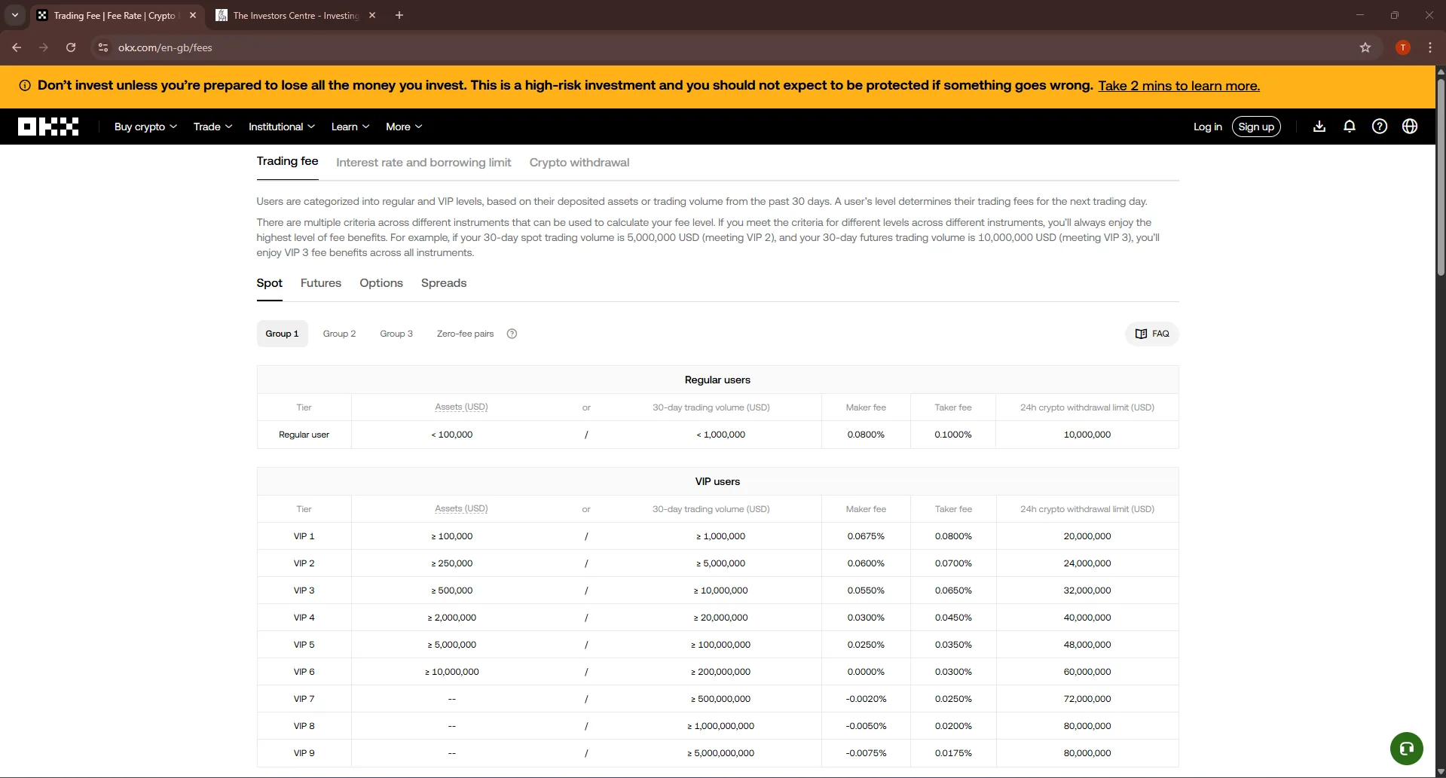Expand the Trade menu

tap(212, 127)
